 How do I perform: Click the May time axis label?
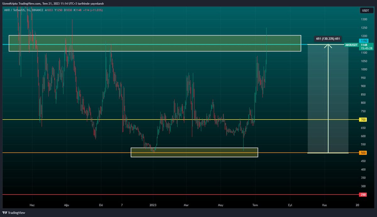[221, 205]
